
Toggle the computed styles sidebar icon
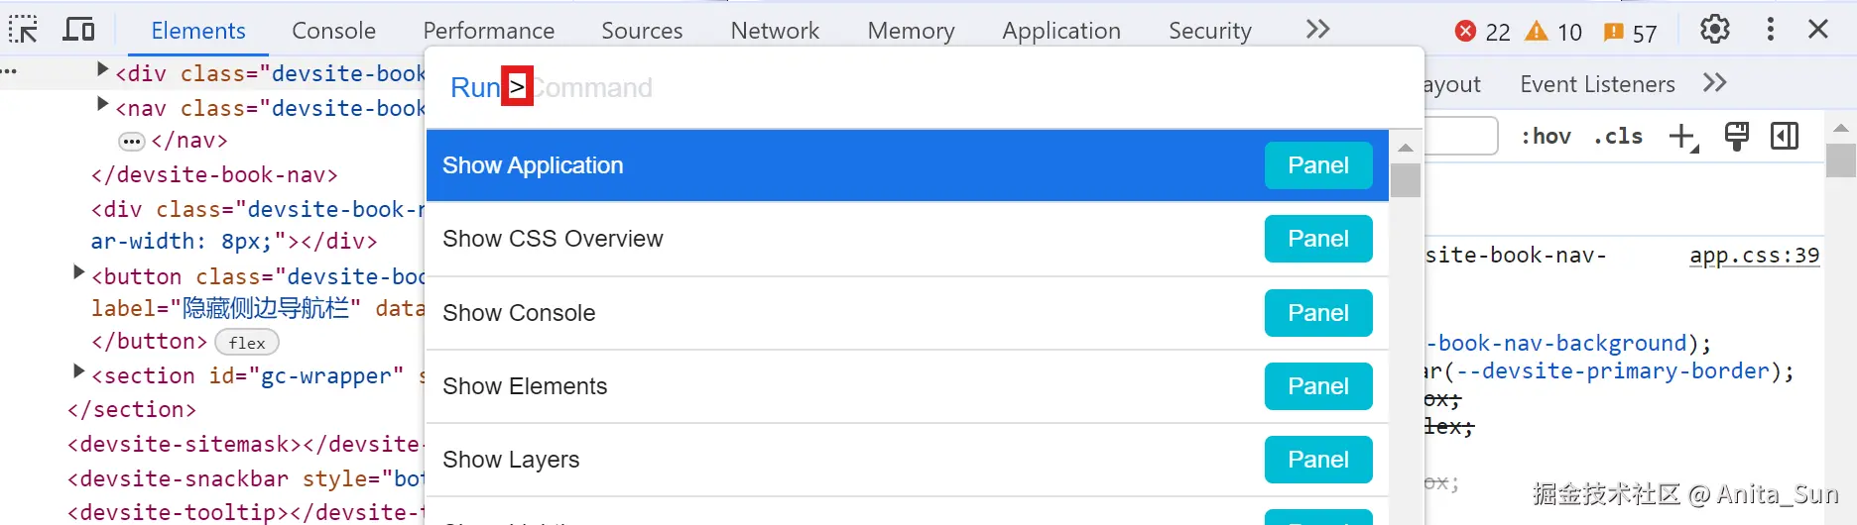(1785, 137)
